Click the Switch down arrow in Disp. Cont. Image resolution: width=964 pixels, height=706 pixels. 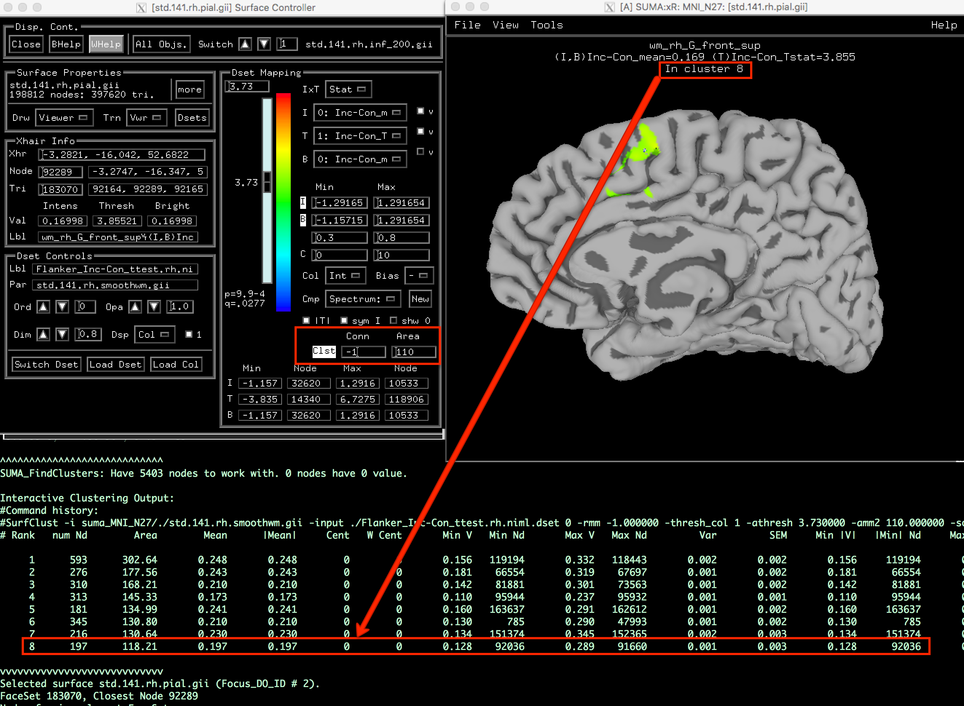pyautogui.click(x=264, y=44)
